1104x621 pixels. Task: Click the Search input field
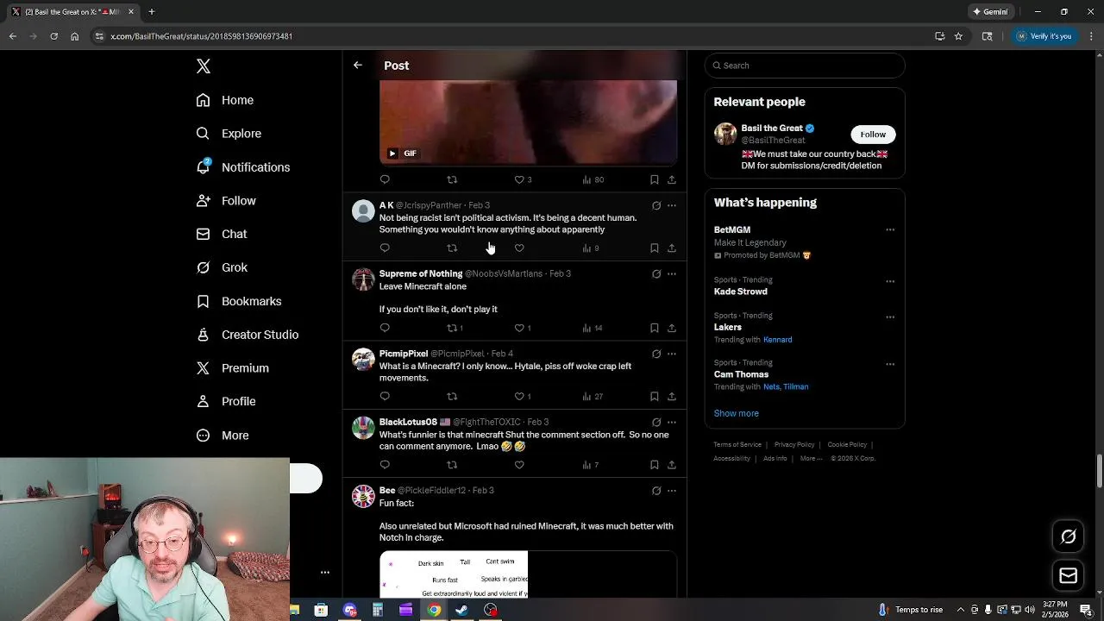[805, 66]
